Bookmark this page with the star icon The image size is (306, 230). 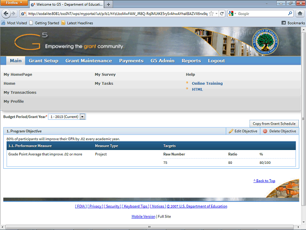click(211, 13)
